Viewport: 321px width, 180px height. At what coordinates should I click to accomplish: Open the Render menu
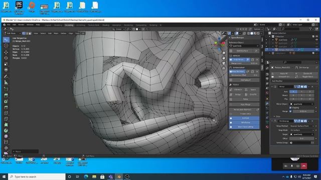(x=21, y=25)
